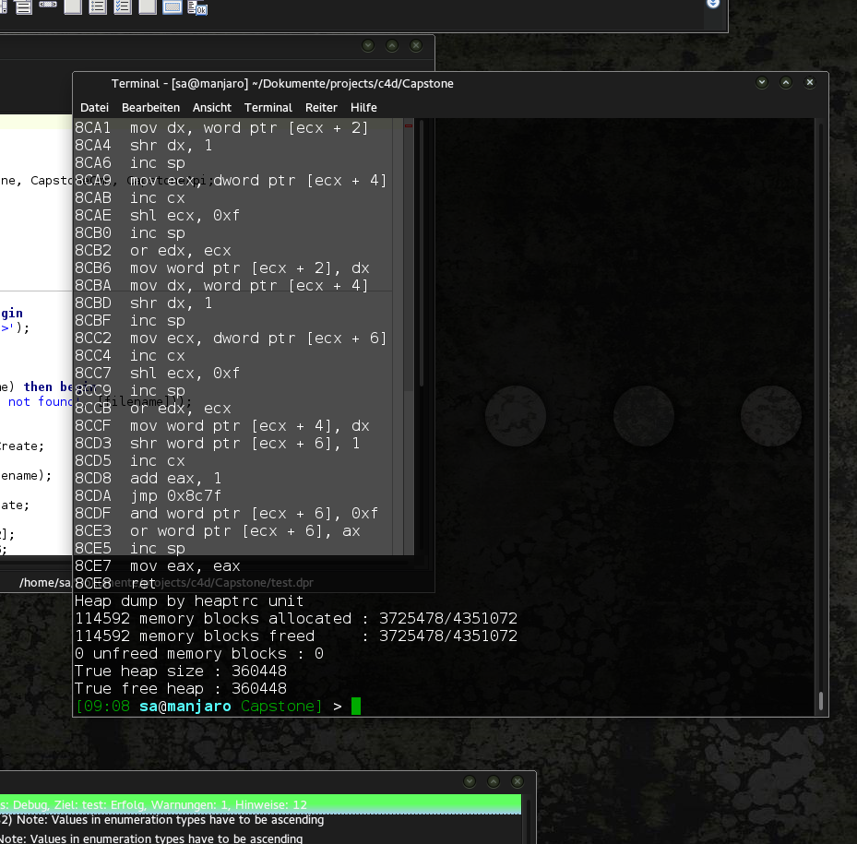Open the Ansicht menu in Terminal
857x844 pixels.
(212, 108)
